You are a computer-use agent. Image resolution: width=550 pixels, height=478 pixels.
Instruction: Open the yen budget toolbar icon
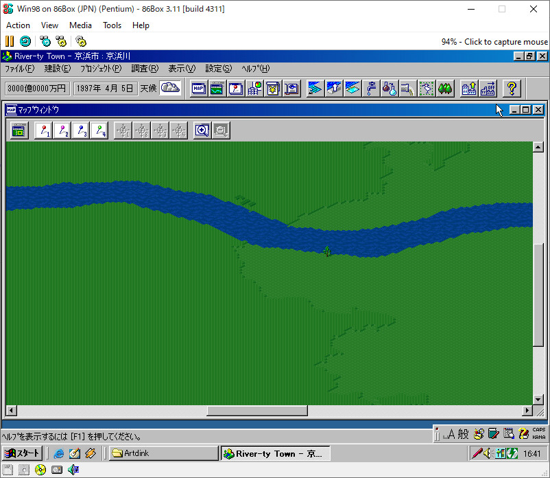click(x=273, y=89)
